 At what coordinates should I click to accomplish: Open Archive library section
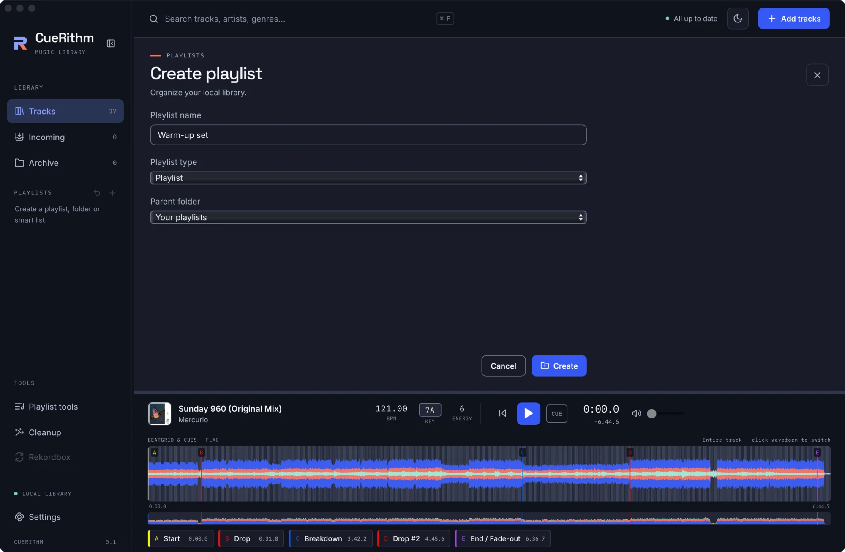coord(65,163)
